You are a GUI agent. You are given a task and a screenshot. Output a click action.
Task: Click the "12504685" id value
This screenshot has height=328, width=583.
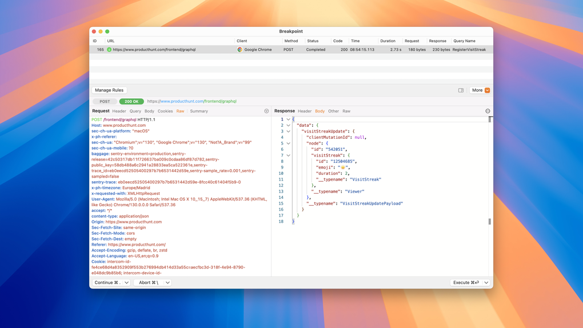tap(343, 161)
